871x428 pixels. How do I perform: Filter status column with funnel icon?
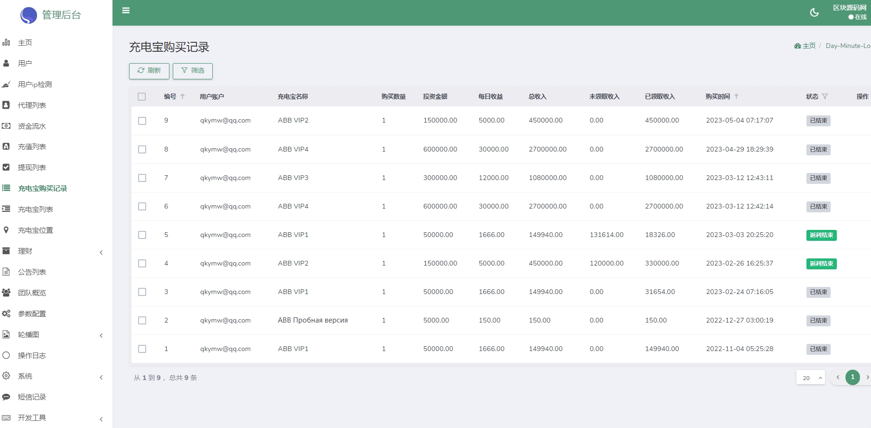(x=825, y=96)
